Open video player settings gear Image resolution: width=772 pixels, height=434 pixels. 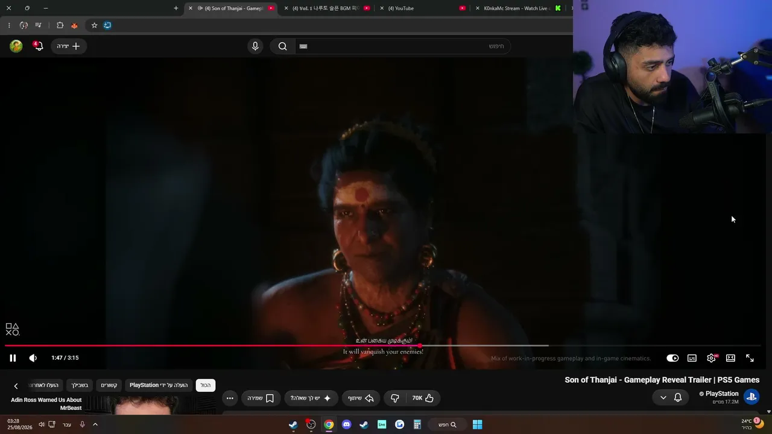click(712, 358)
